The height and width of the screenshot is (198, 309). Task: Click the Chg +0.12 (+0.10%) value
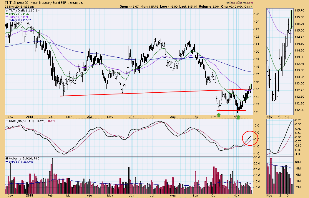tap(235, 6)
